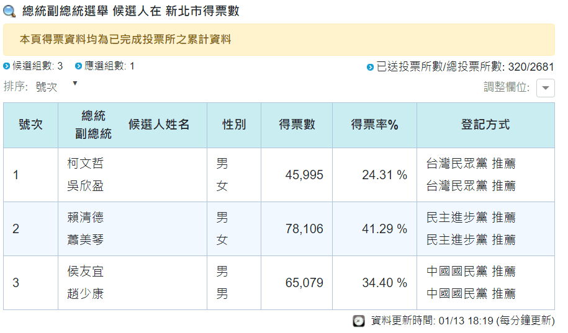
Task: Click the 登記方式 column header
Action: pyautogui.click(x=485, y=125)
